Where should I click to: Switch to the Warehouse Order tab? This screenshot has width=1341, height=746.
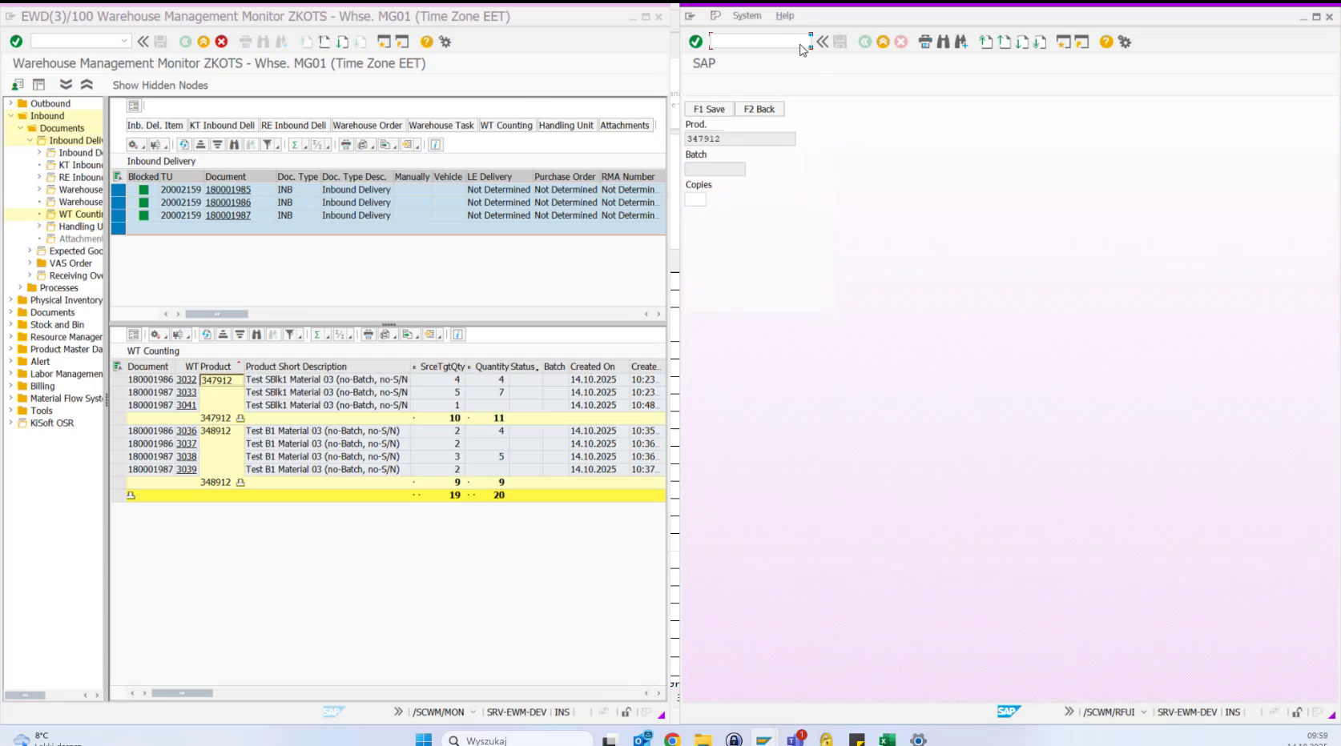point(367,125)
